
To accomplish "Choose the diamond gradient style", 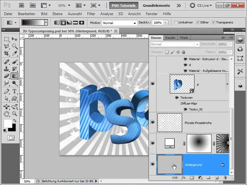I will click(82, 23).
